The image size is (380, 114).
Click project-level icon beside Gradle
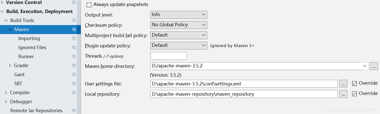(x=74, y=65)
